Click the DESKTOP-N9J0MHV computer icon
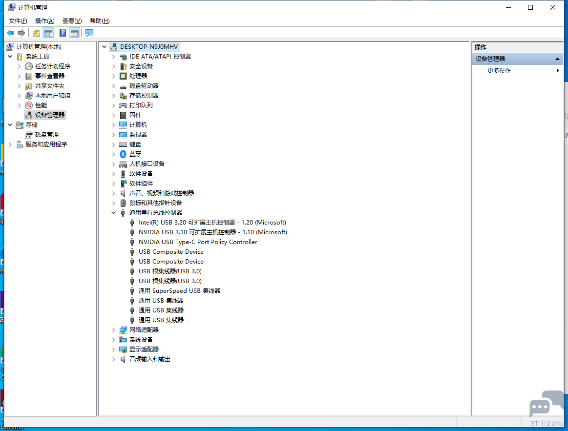 coord(114,47)
